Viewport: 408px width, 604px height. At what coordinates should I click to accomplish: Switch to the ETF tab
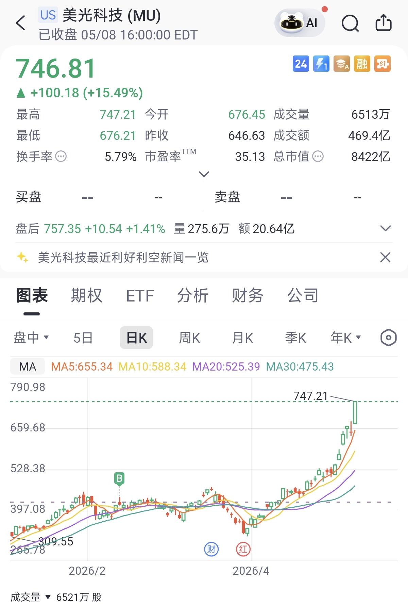[x=140, y=296]
